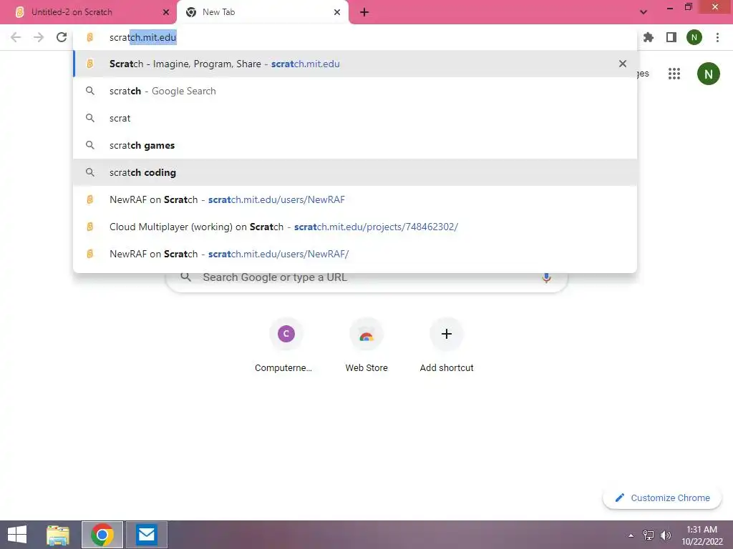Toggle the side panel icon
The width and height of the screenshot is (733, 549).
click(671, 37)
